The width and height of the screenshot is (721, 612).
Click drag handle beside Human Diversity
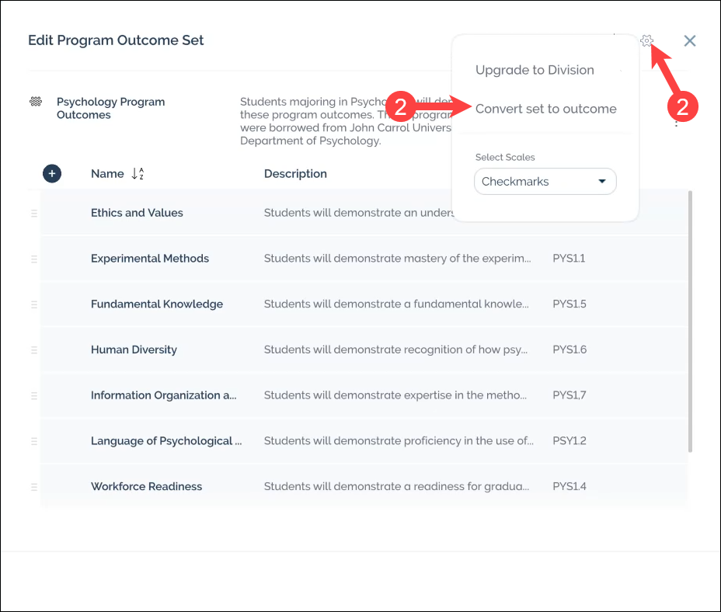pyautogui.click(x=34, y=350)
